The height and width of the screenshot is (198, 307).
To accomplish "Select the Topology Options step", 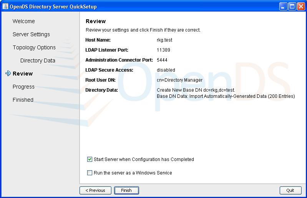I will (x=34, y=47).
